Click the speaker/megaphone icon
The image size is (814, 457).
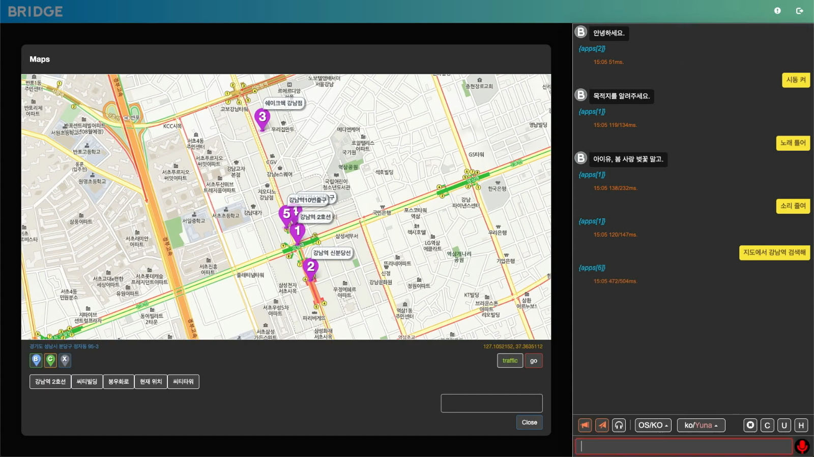coord(584,425)
